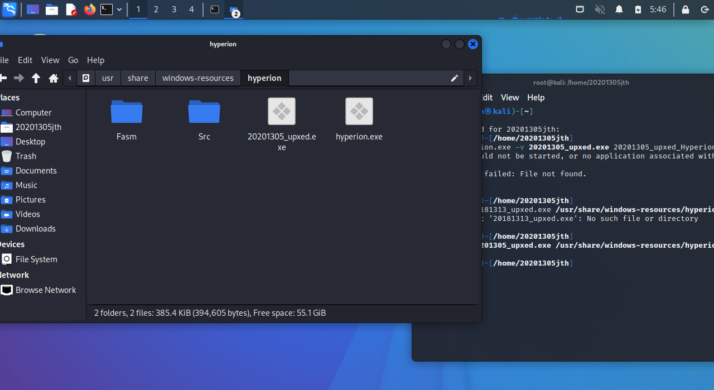
Task: Switch to workspace 4
Action: (192, 9)
